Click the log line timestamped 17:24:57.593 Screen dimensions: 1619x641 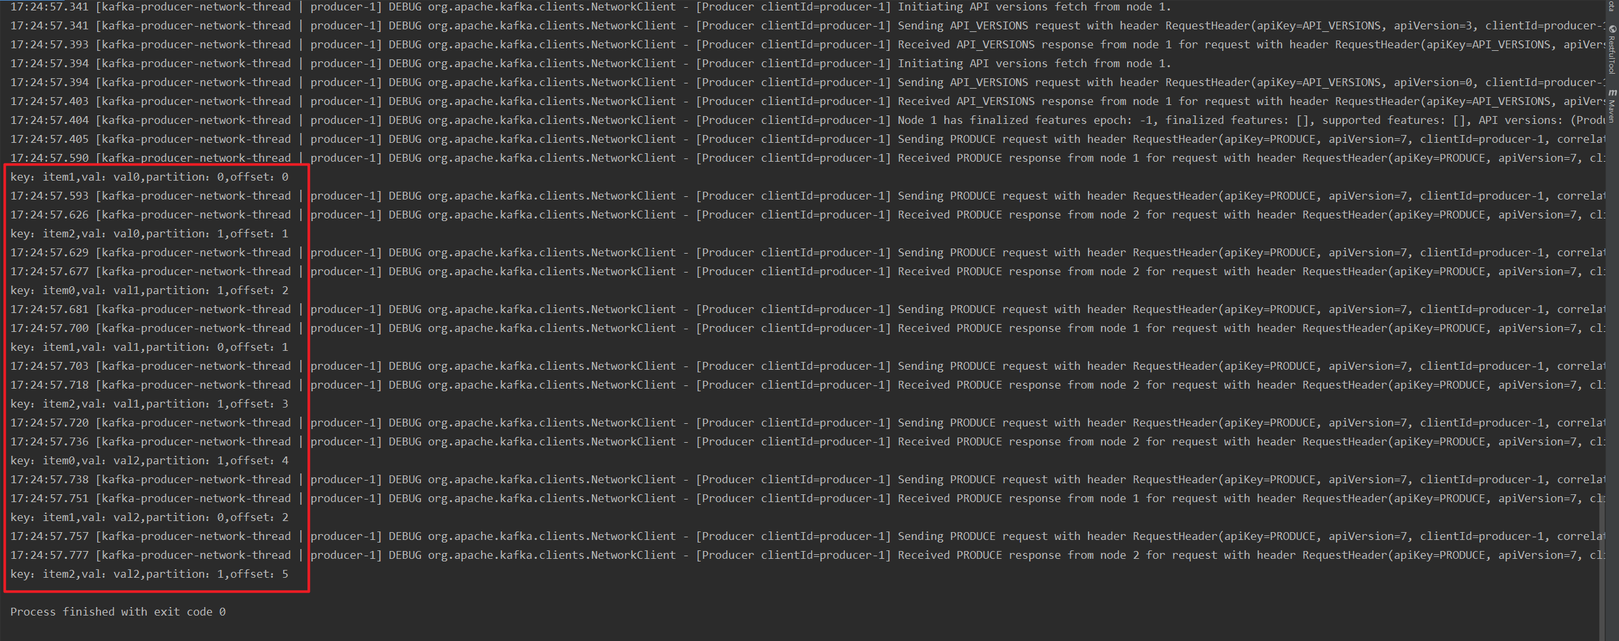pyautogui.click(x=807, y=196)
